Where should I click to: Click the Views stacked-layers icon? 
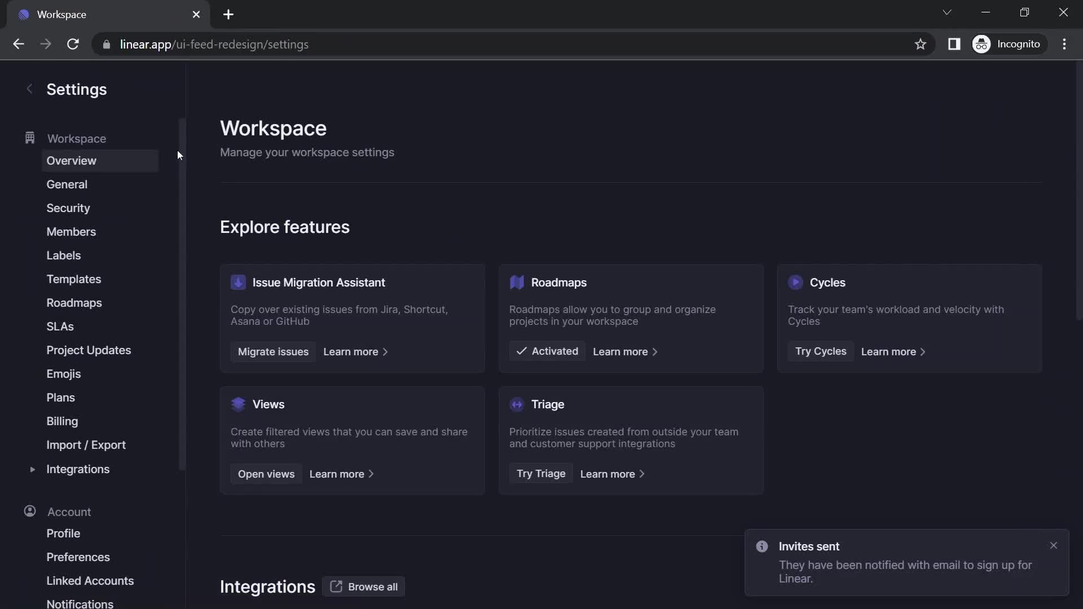238,404
